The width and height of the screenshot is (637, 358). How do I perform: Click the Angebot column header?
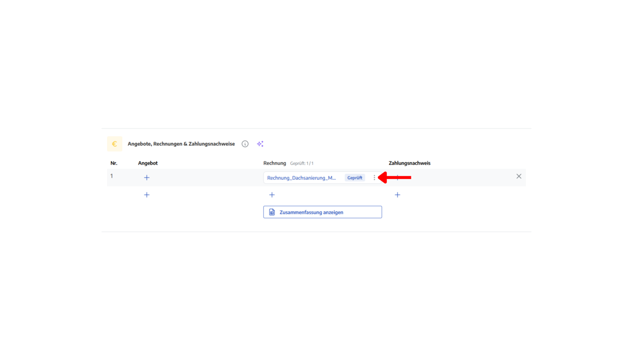(x=148, y=163)
